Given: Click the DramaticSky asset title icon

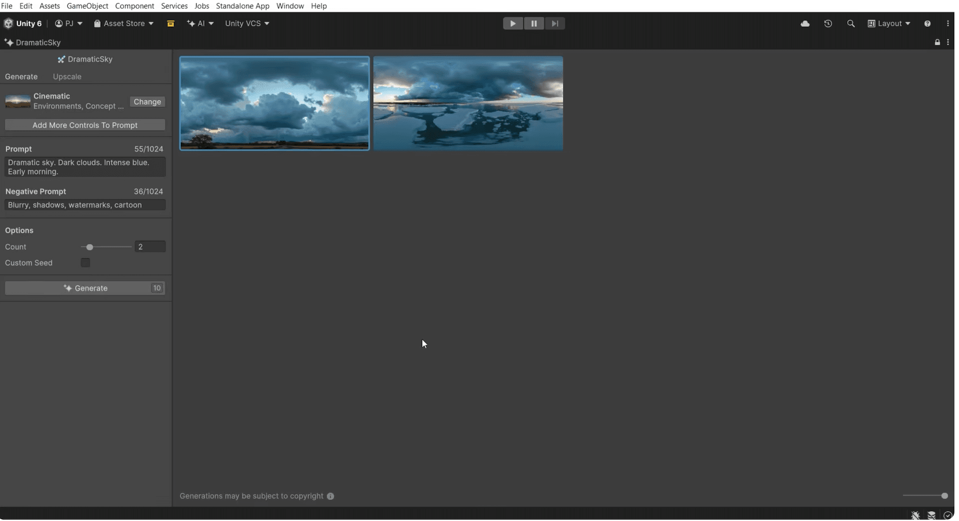Looking at the screenshot, I should coord(61,59).
